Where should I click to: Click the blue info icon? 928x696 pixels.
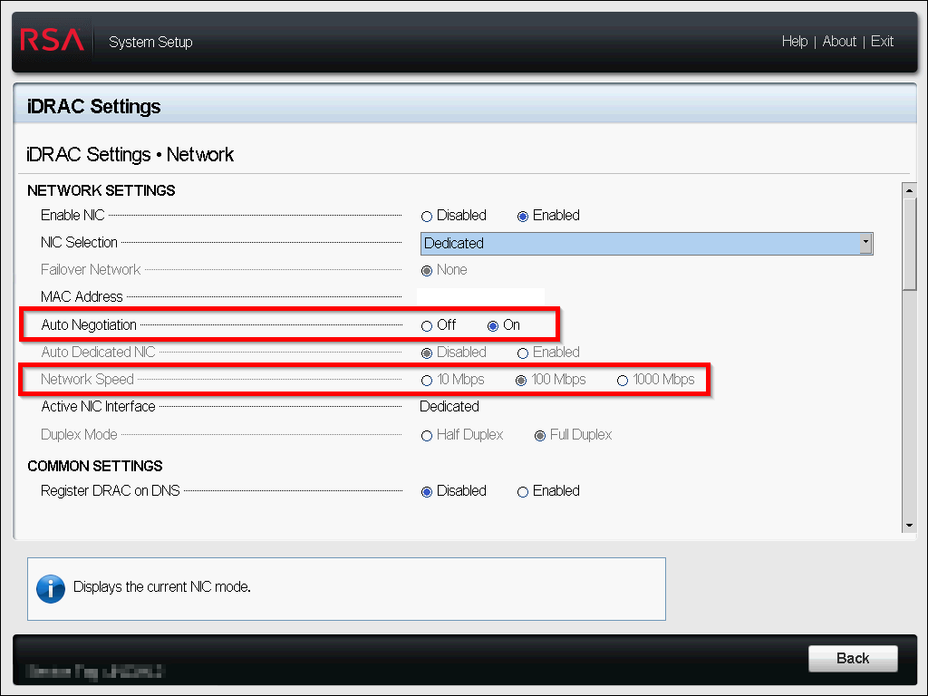[52, 587]
